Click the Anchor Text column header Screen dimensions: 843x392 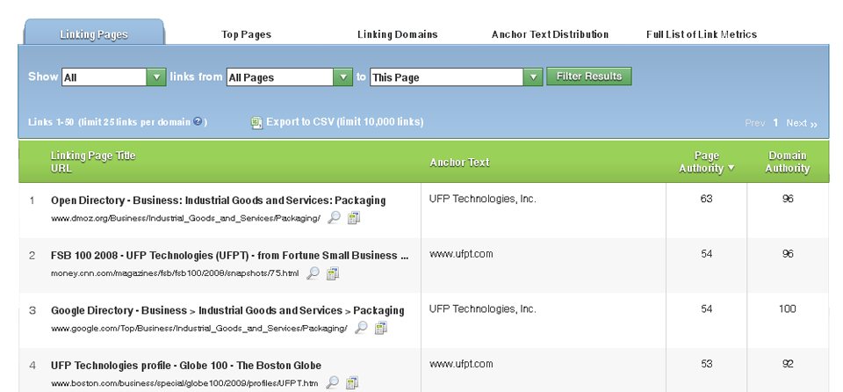coord(459,162)
